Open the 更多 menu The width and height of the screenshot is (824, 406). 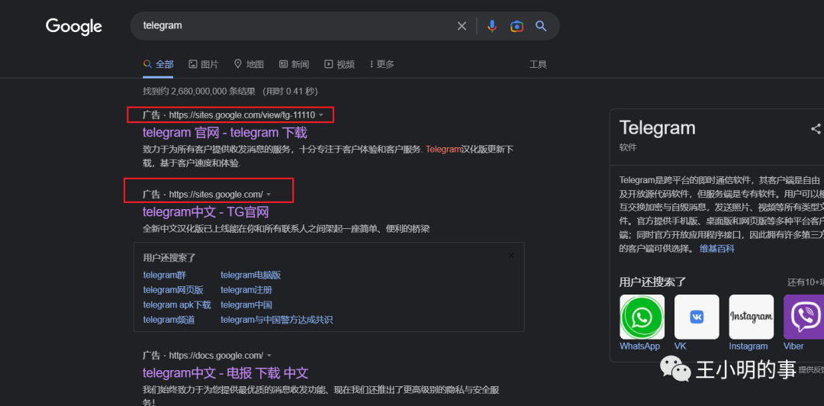[382, 64]
